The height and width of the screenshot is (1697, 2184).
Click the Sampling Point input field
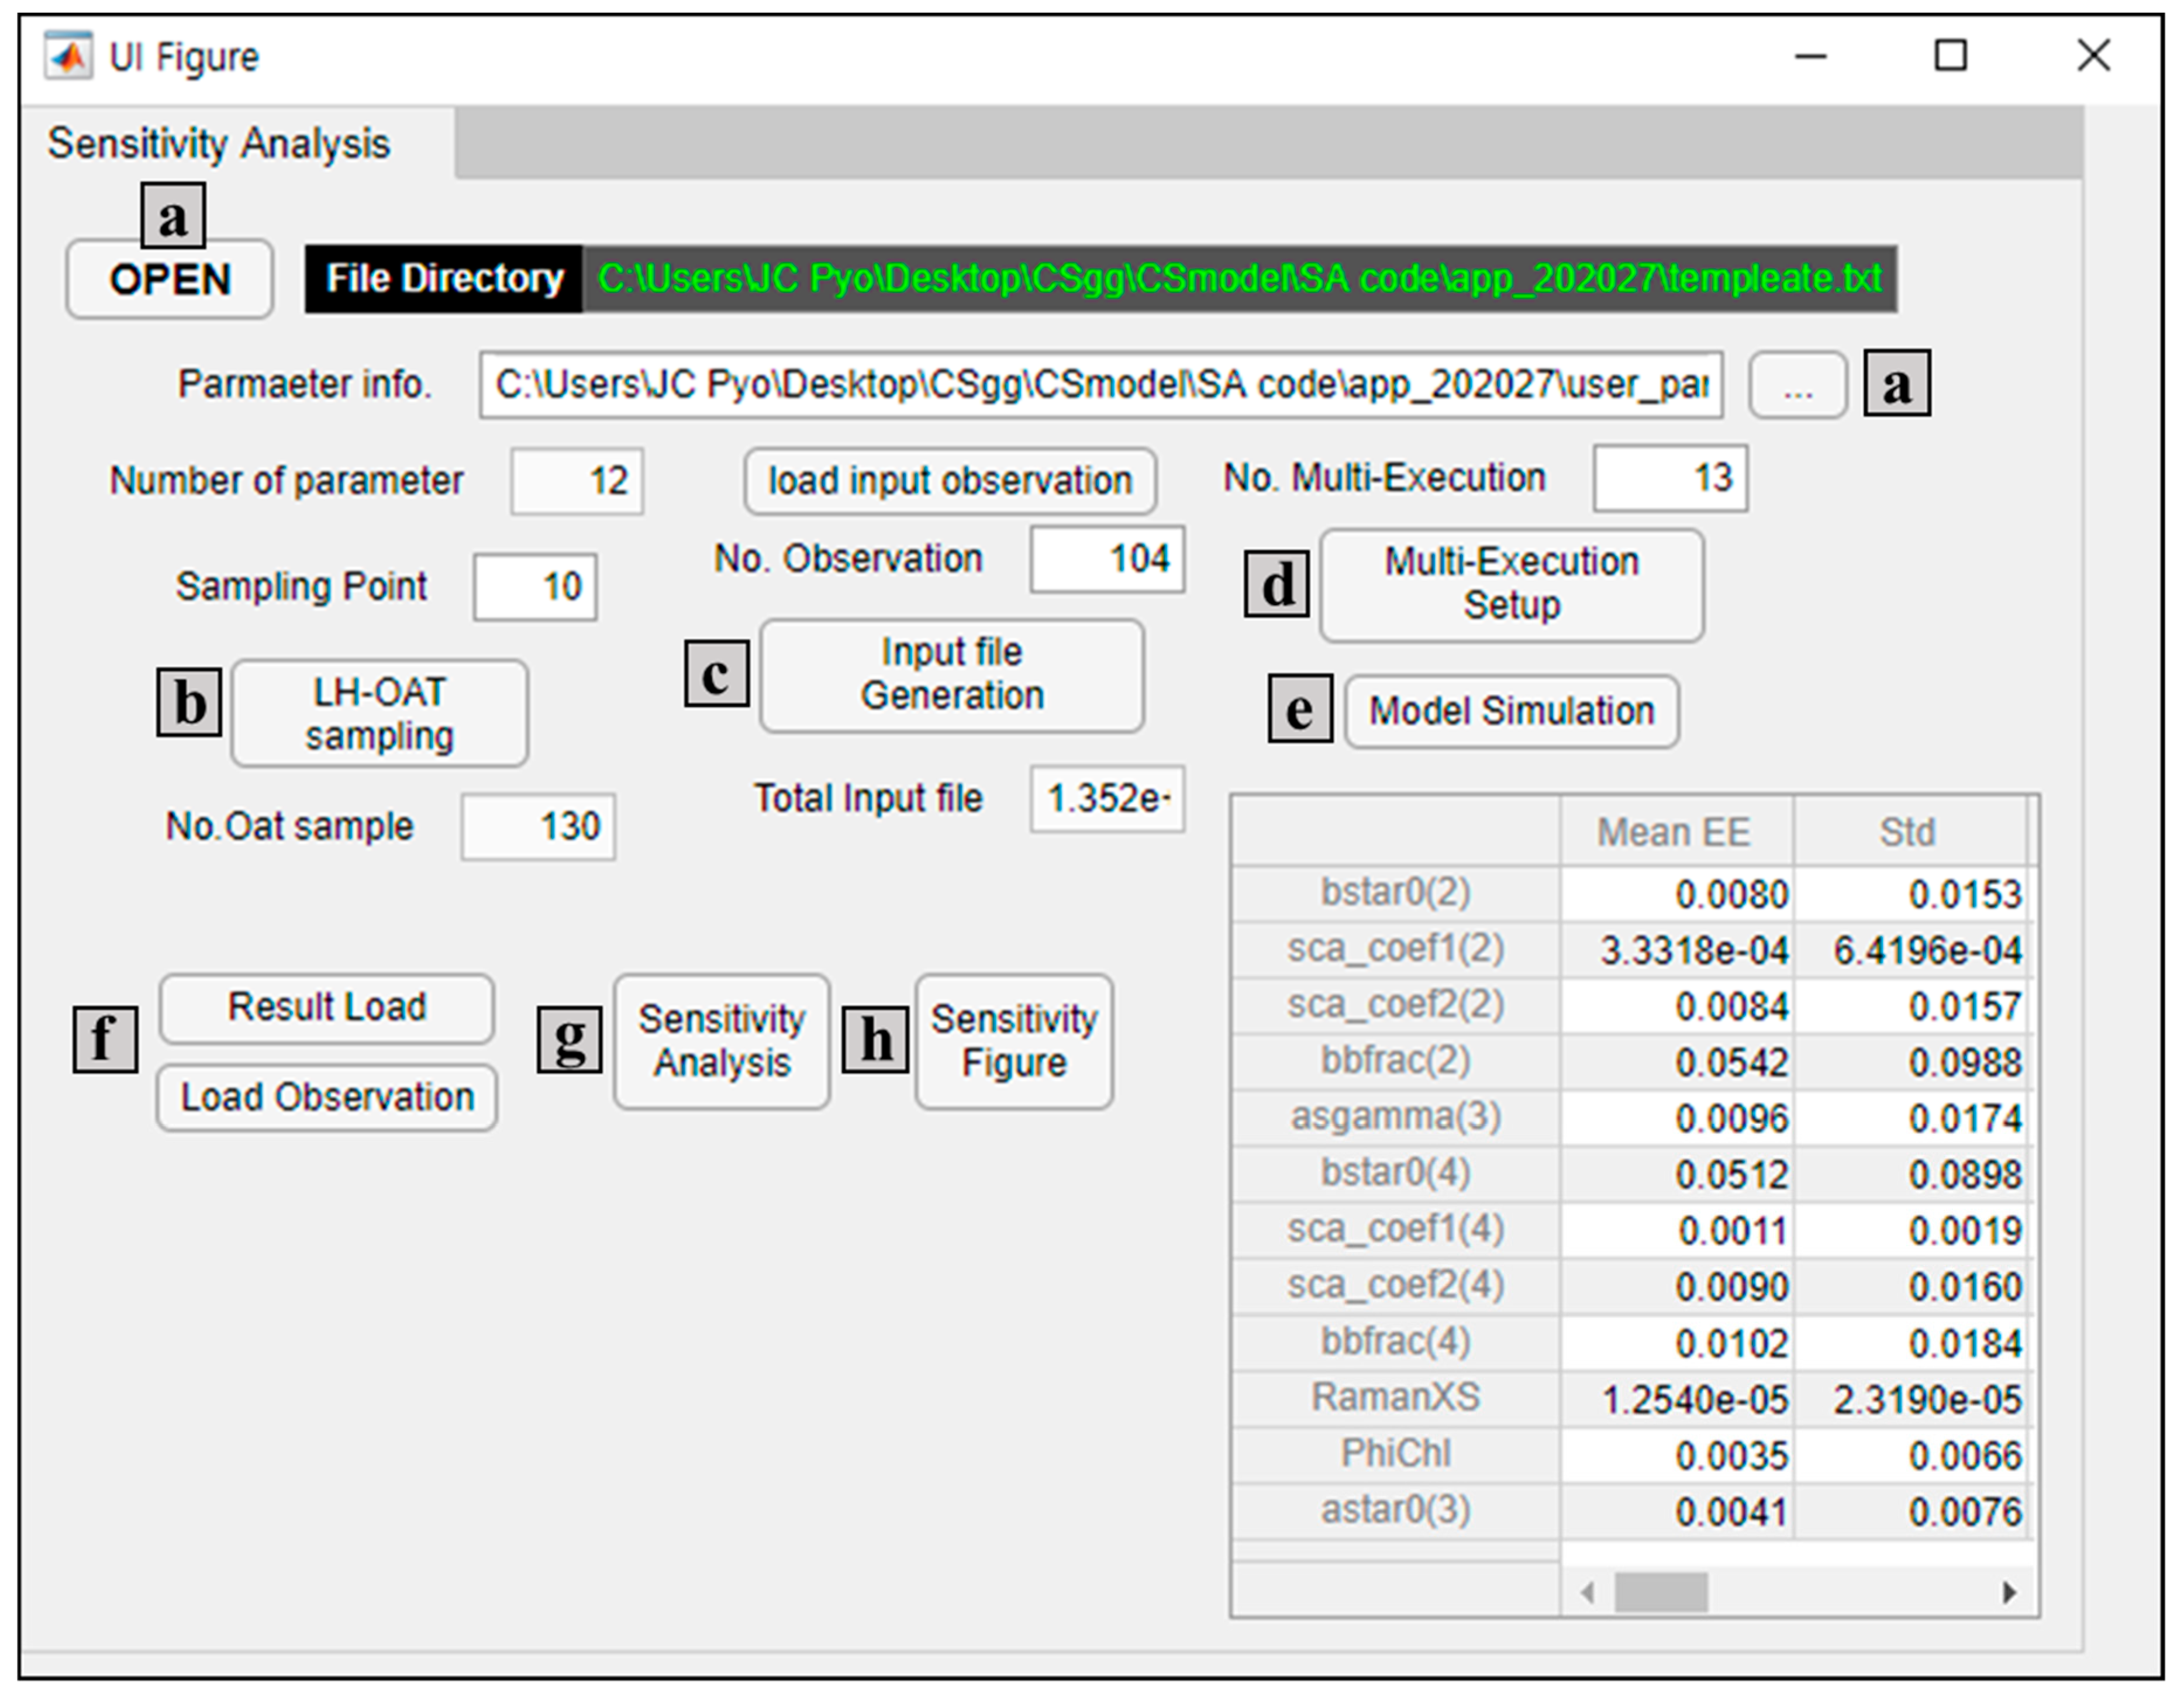tap(535, 587)
